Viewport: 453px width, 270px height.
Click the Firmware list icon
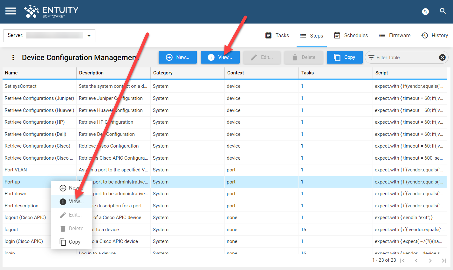(381, 35)
